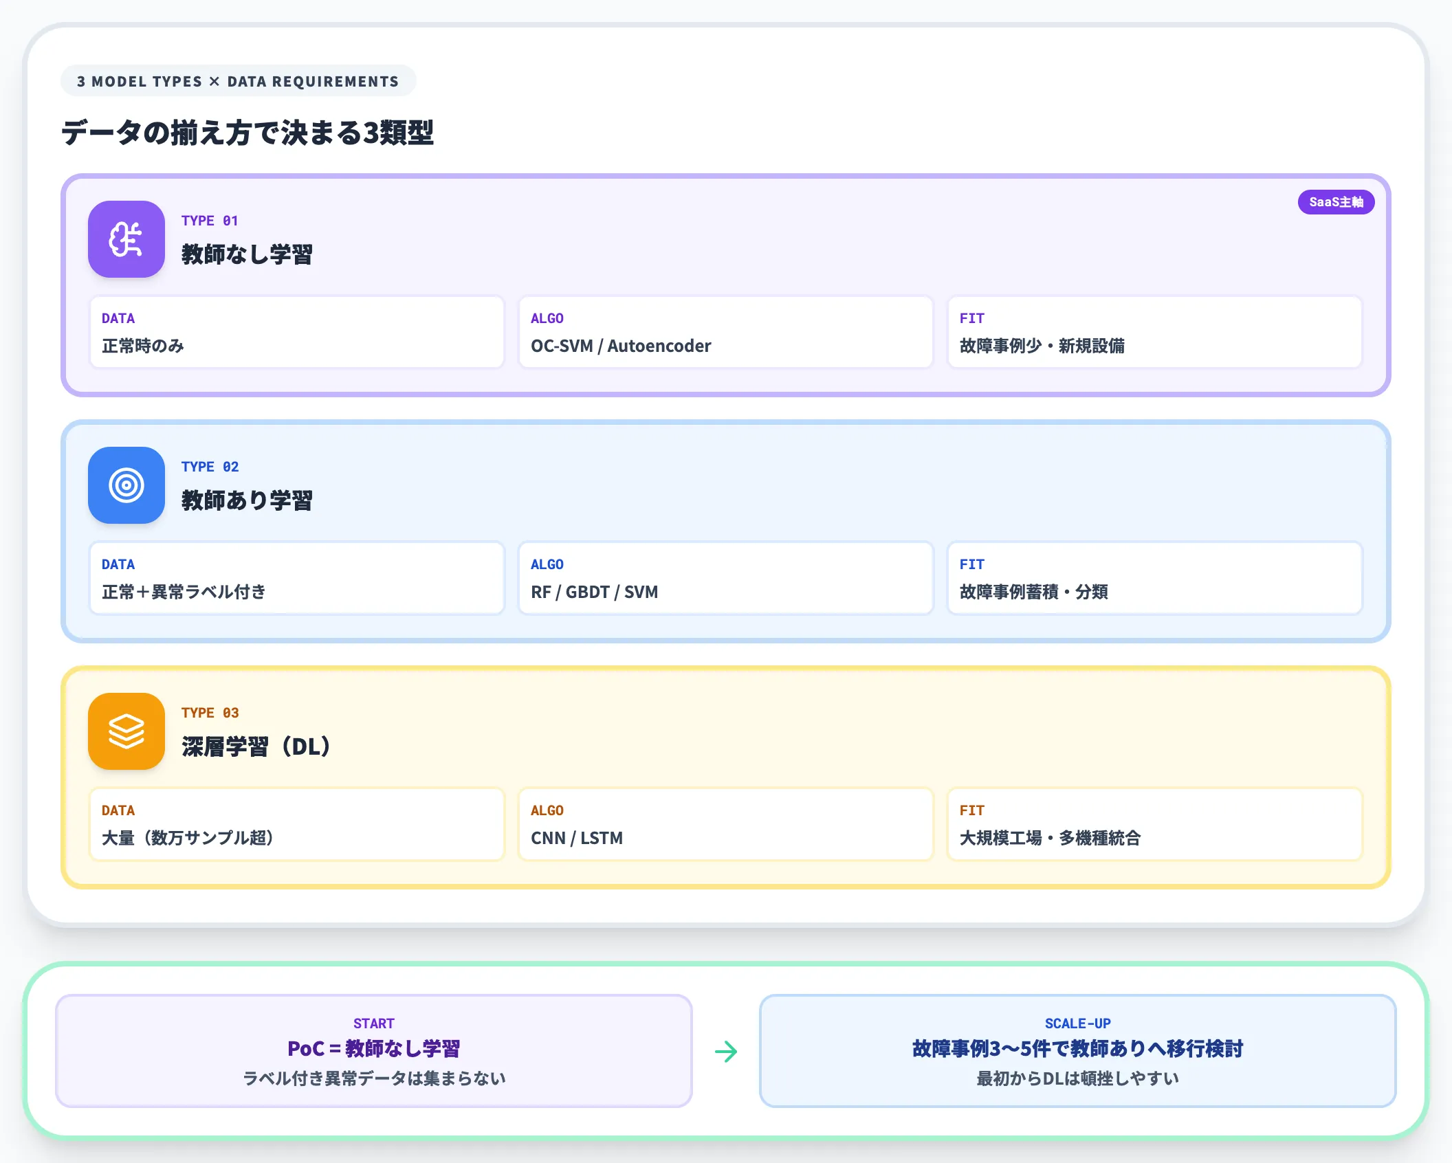Click the orange layers icon for TYPE 03
Screen dimensions: 1452x1163
click(126, 731)
